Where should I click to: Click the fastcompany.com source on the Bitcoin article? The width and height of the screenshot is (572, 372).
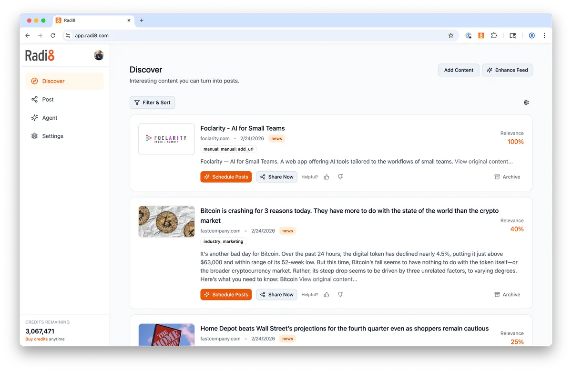pyautogui.click(x=220, y=231)
